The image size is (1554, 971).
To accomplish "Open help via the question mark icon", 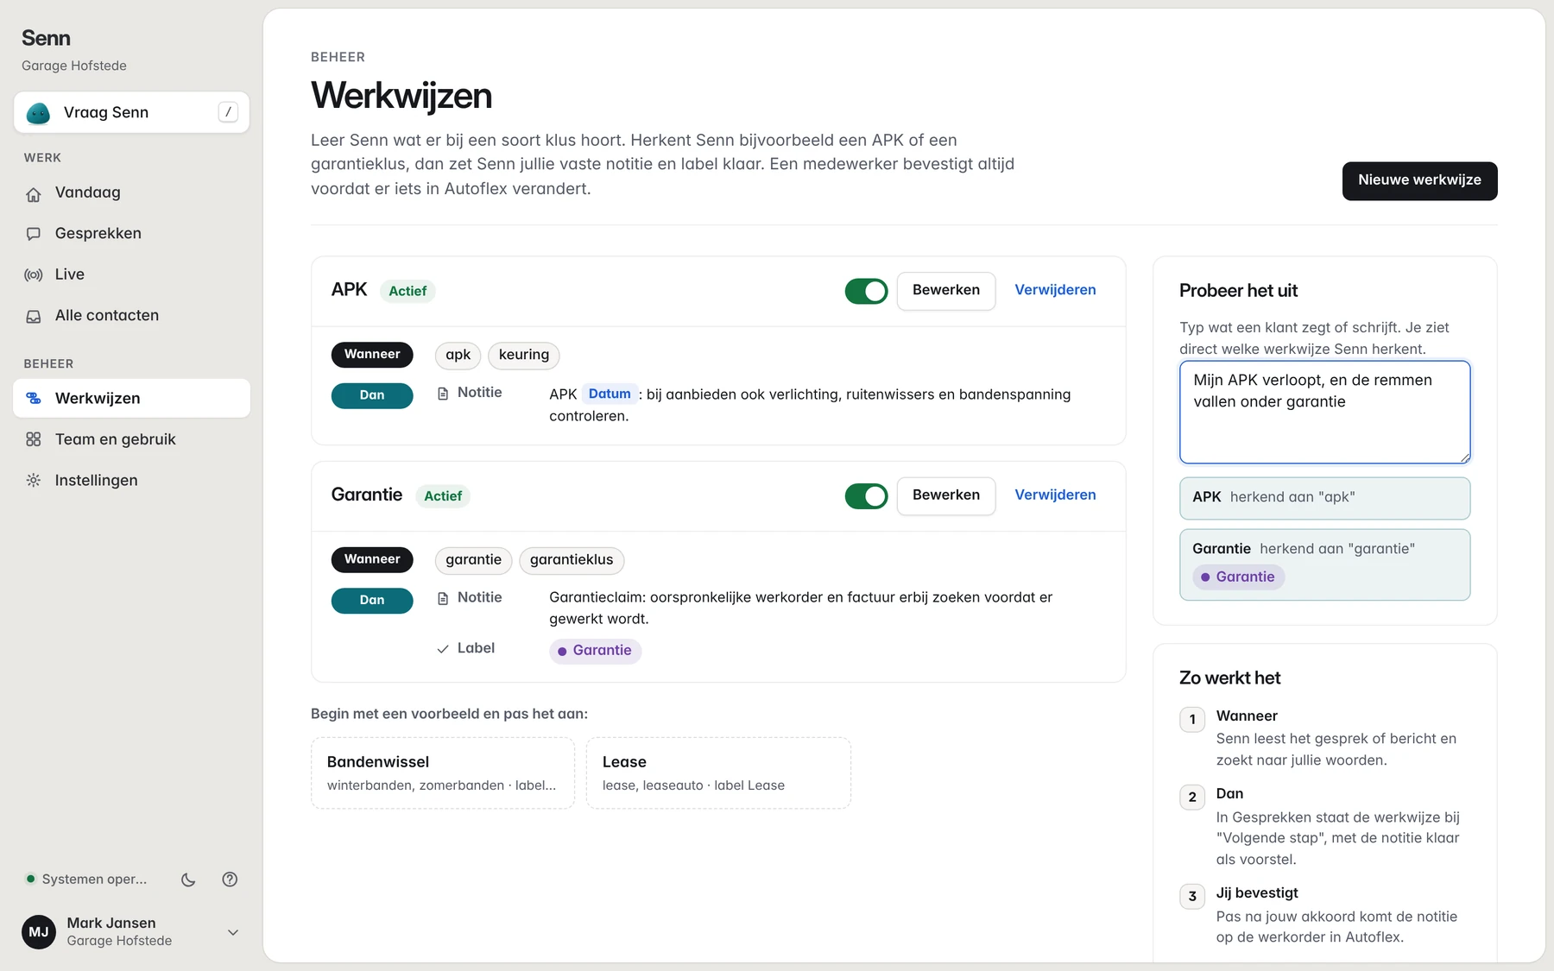I will click(230, 880).
